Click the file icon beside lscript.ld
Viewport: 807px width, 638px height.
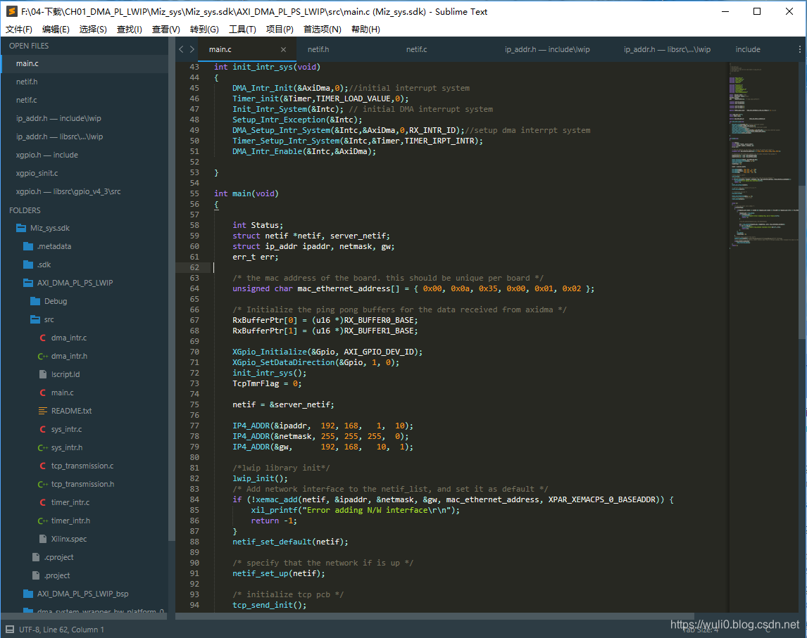(x=43, y=374)
